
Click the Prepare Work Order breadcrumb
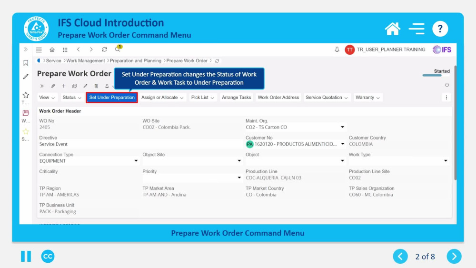point(187,61)
